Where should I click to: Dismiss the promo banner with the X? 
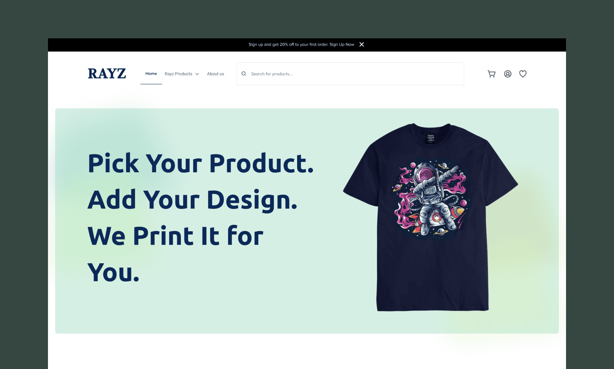coord(362,44)
